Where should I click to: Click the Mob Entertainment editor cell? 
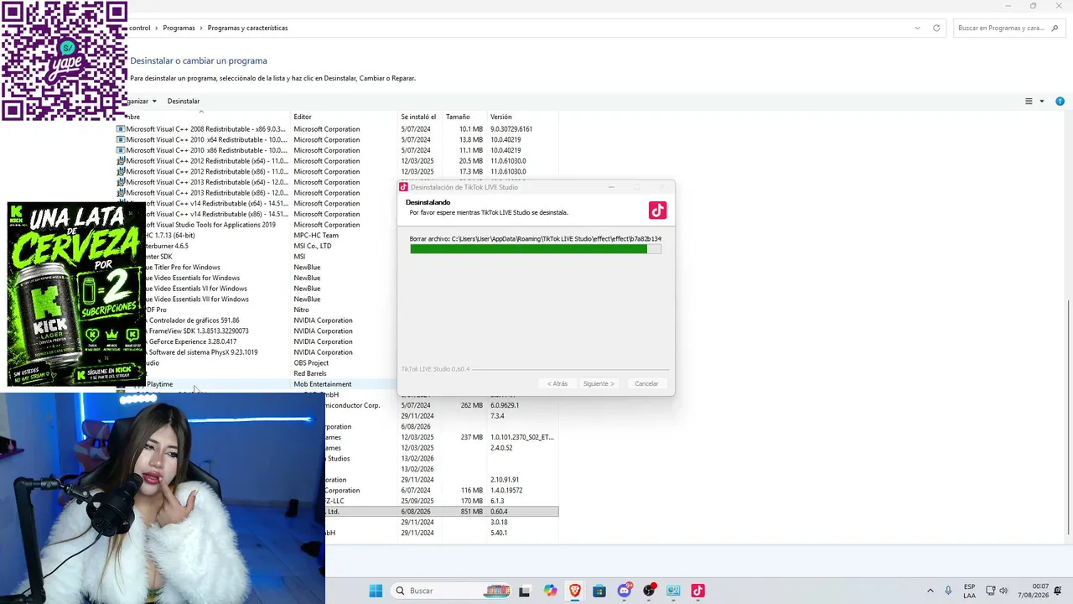pos(323,384)
